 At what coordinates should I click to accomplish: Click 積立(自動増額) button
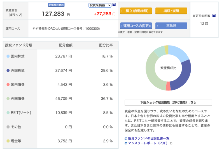[x=136, y=11]
